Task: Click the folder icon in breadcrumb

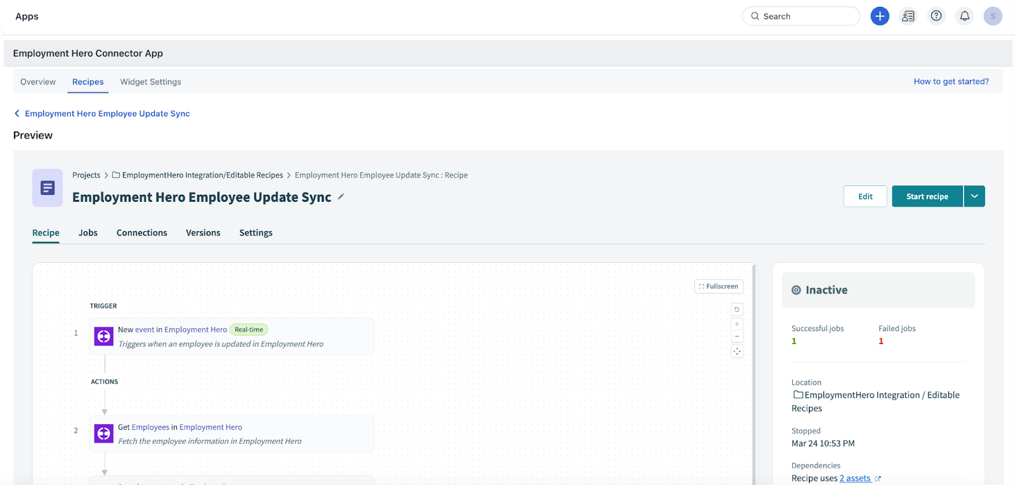Action: [116, 175]
